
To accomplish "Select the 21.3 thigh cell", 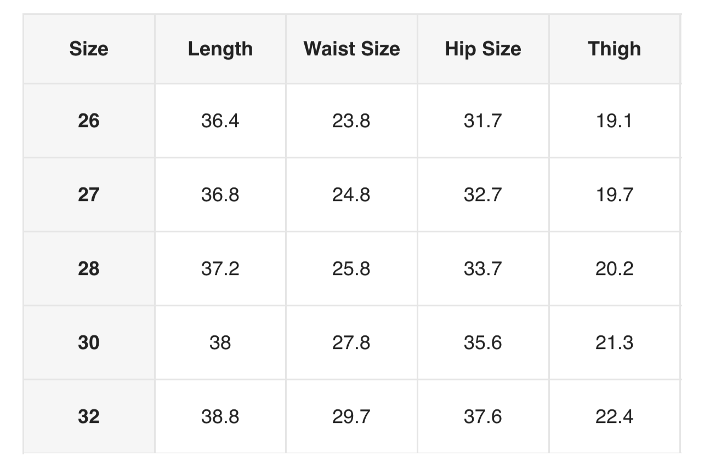I will point(614,342).
